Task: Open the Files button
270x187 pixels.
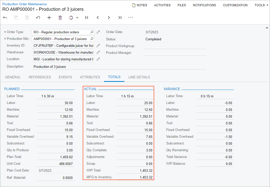Action: tap(182, 5)
